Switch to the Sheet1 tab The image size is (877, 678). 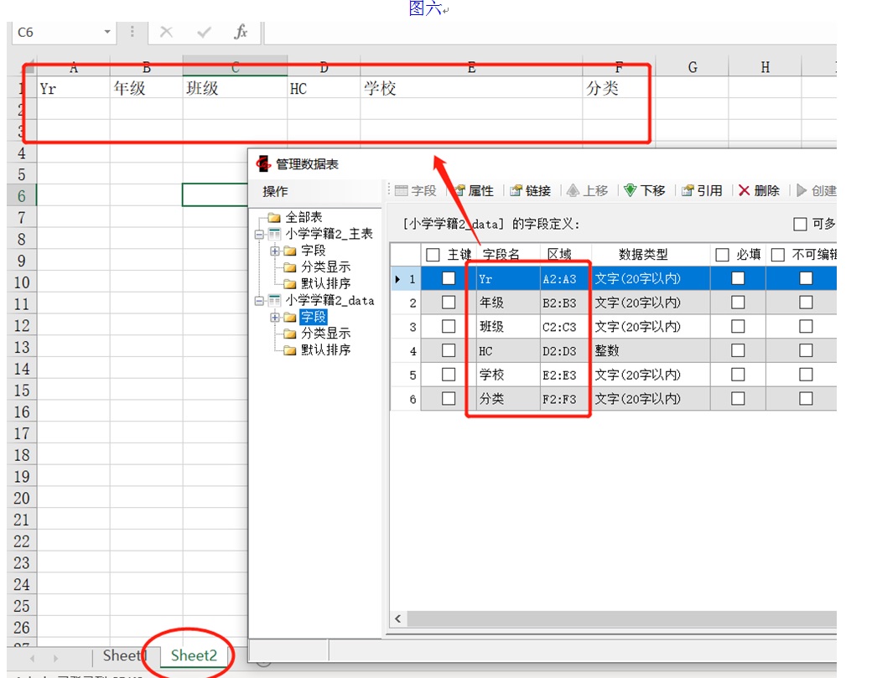[x=124, y=655]
